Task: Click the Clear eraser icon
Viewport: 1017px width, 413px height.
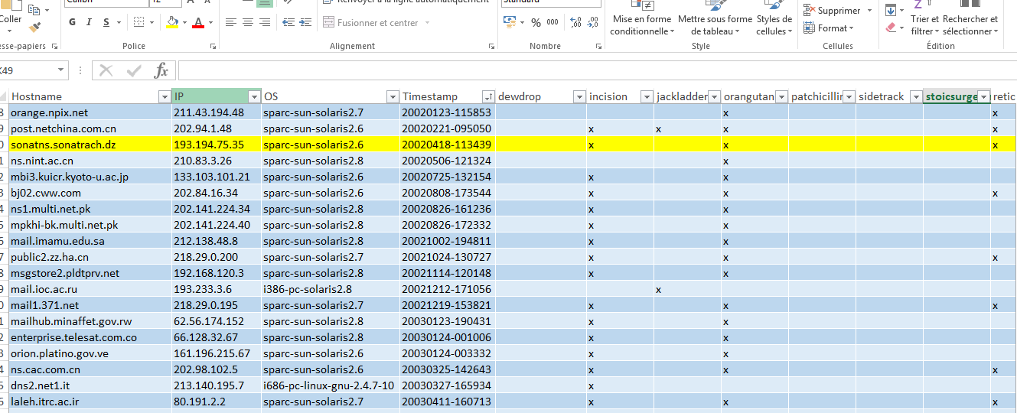Action: pyautogui.click(x=890, y=28)
